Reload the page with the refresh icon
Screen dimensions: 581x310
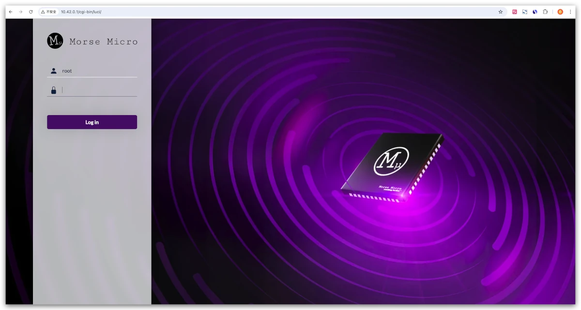point(31,12)
